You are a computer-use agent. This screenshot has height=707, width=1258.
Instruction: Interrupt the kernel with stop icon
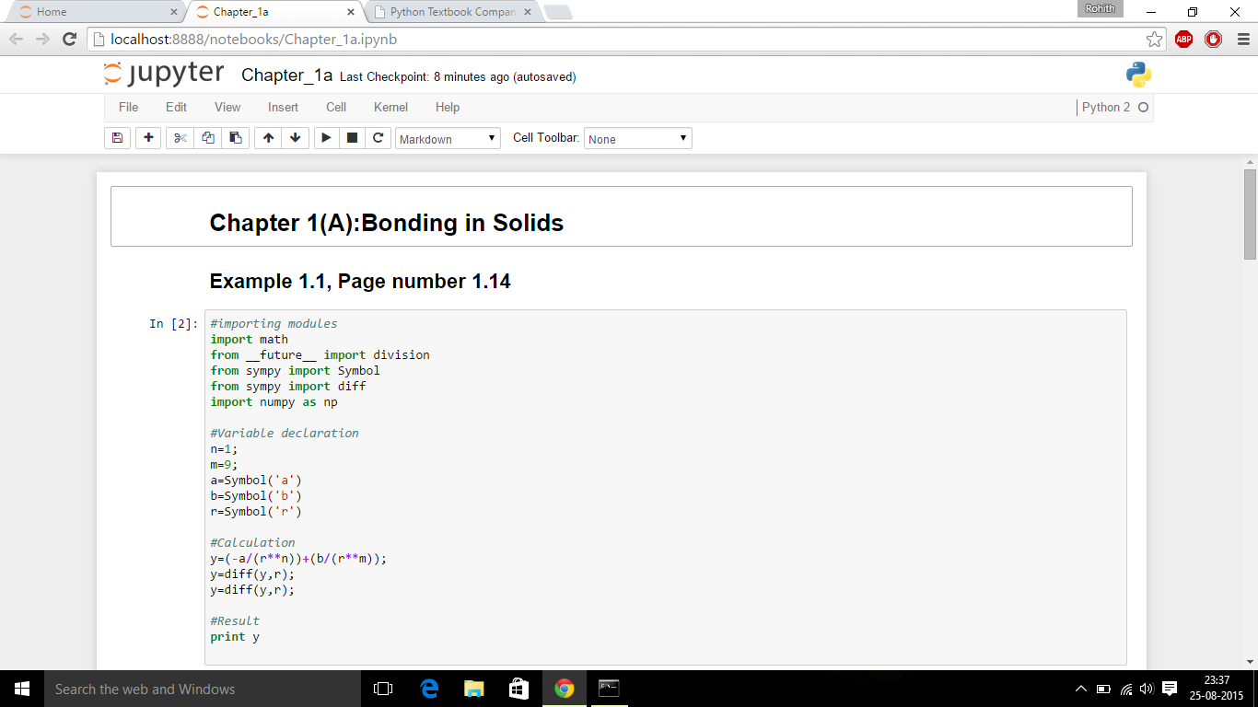coord(352,138)
